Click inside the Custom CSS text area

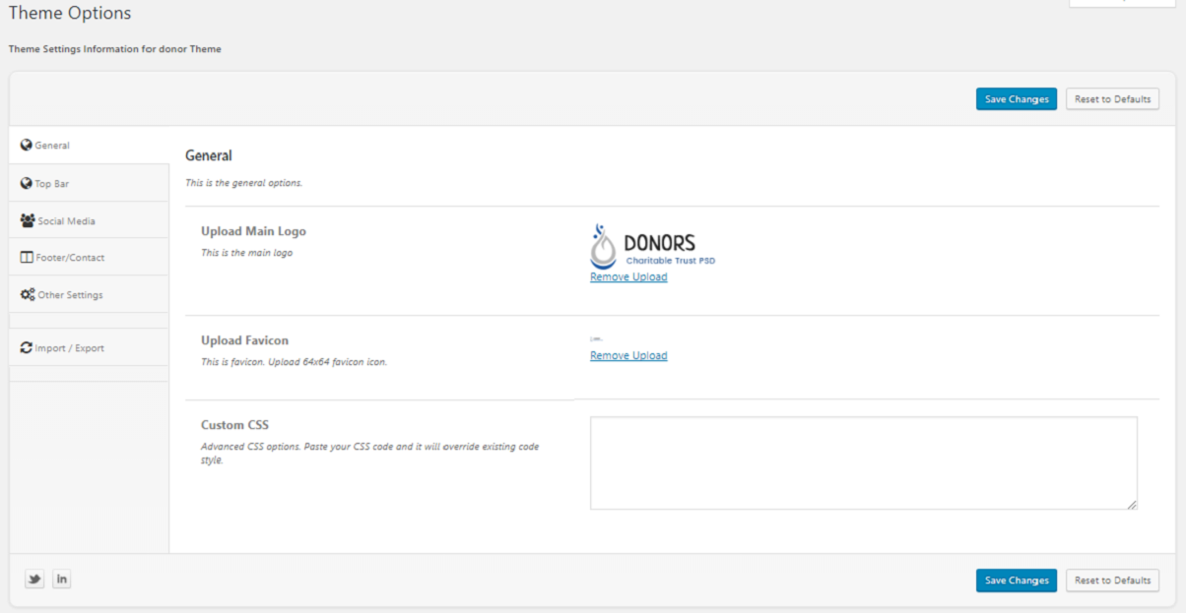[x=864, y=462]
